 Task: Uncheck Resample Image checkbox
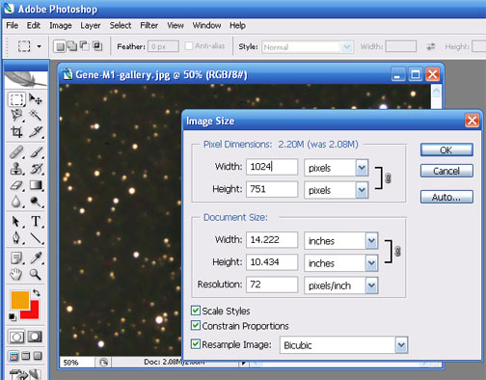point(196,344)
